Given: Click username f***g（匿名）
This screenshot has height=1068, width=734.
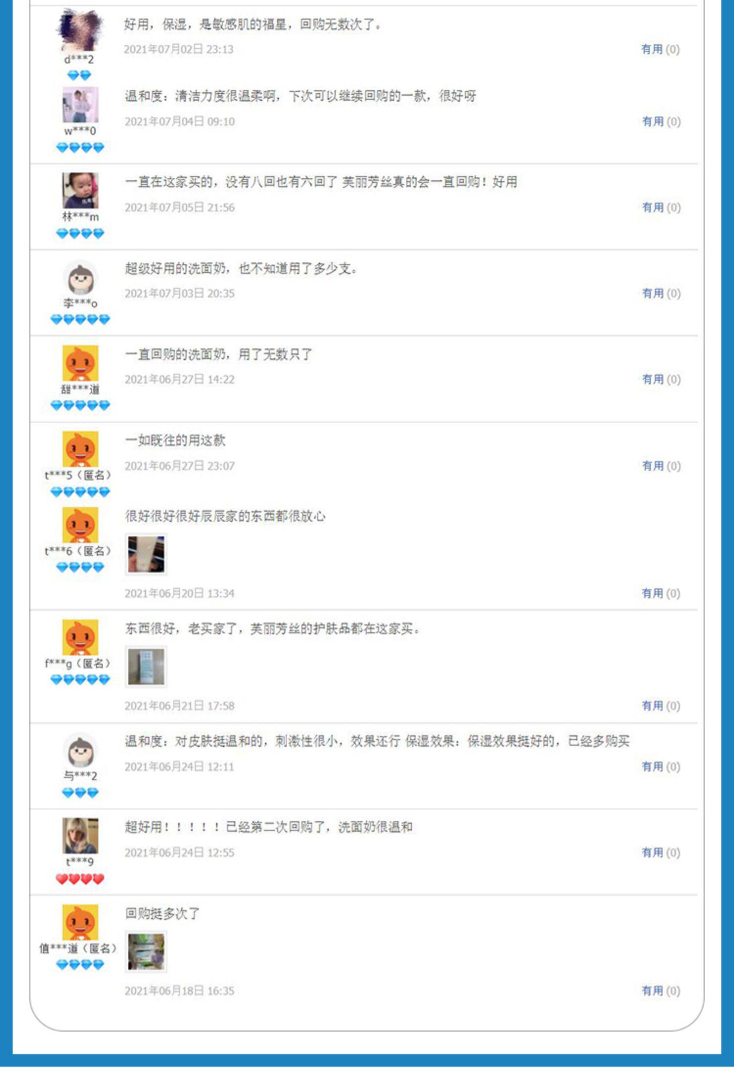Looking at the screenshot, I should coord(78,664).
